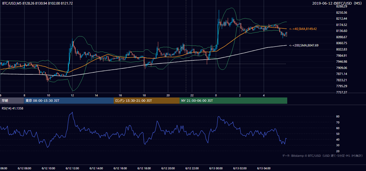The image size is (366, 171).
Task: Click the 6/13 00:00 date label
Action: tap(216, 168)
